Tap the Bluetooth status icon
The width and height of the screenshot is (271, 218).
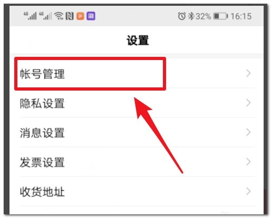191,16
